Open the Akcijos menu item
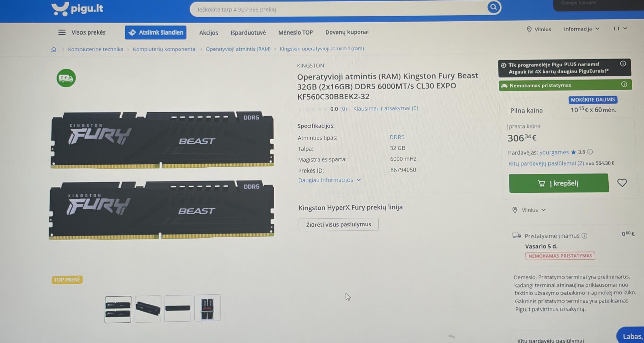This screenshot has width=644, height=343. 208,32
